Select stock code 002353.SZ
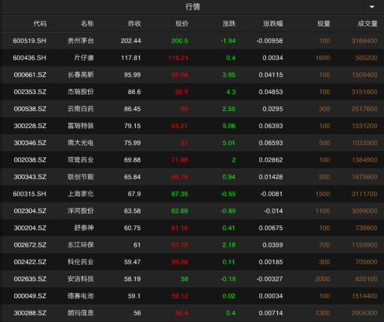 click(30, 92)
